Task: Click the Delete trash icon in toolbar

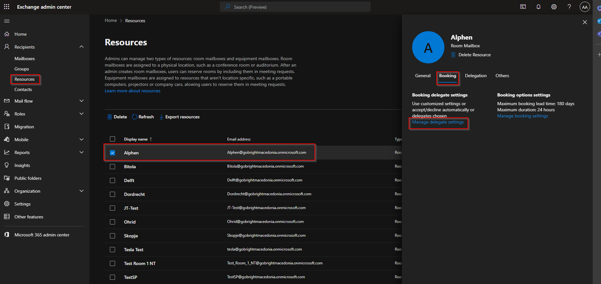Action: coord(110,117)
